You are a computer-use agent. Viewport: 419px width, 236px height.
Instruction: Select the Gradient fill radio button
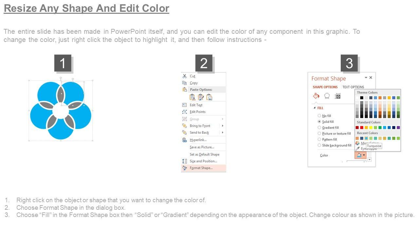tap(319, 128)
